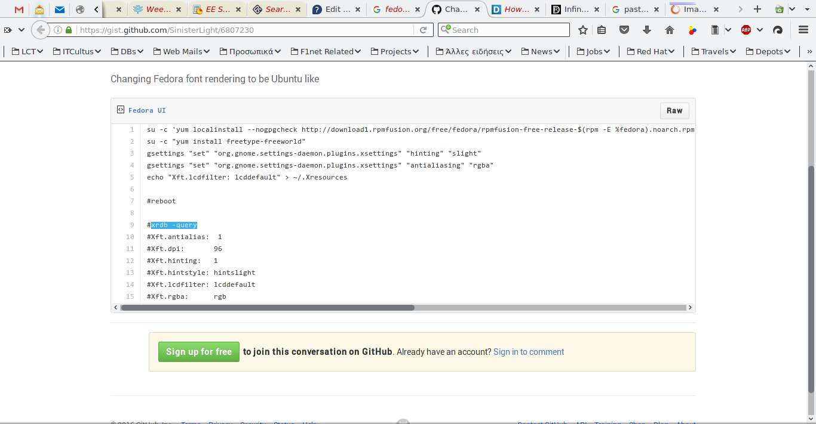
Task: Click the page vertical scrollbar thumb
Action: click(x=811, y=278)
